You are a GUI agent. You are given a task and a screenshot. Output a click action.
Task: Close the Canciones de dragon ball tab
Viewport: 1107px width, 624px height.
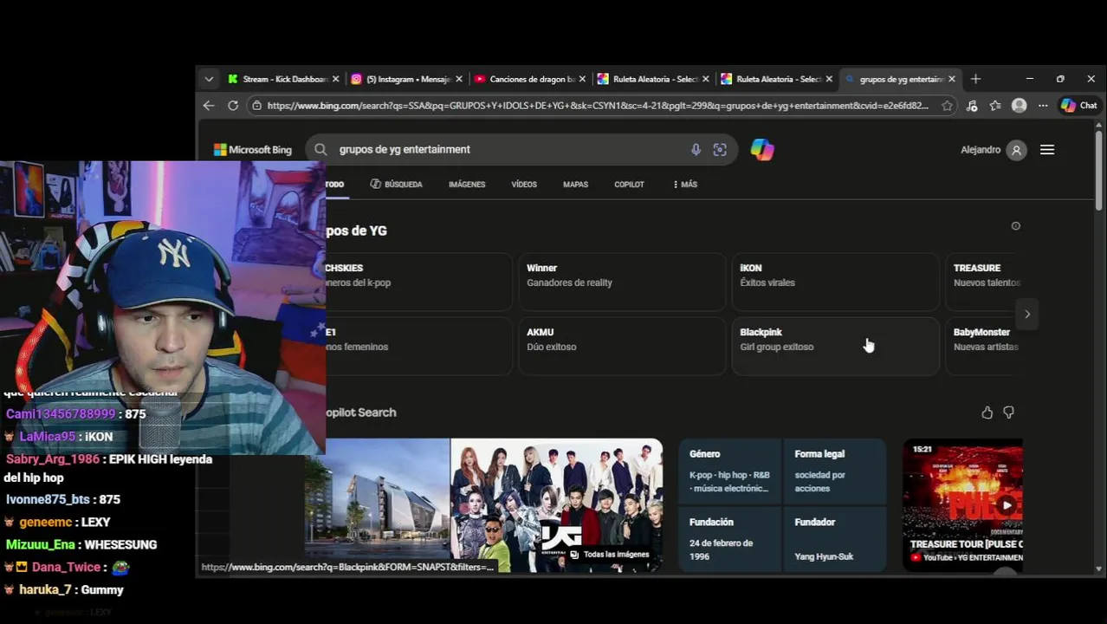click(x=582, y=79)
